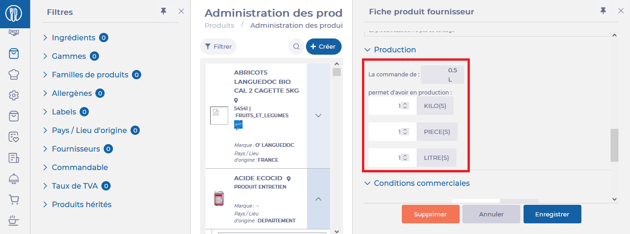This screenshot has height=234, width=630.
Task: Pin the Fiche produit fournisseur panel
Action: coord(603,11)
